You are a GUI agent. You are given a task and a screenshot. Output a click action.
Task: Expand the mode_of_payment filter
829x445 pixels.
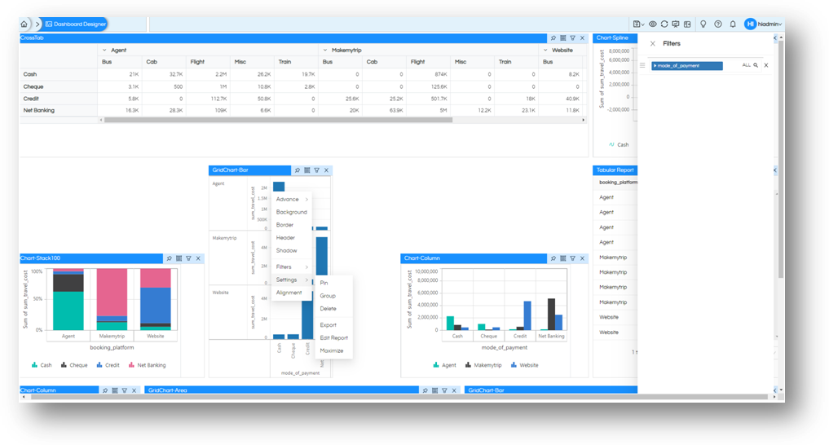point(655,65)
